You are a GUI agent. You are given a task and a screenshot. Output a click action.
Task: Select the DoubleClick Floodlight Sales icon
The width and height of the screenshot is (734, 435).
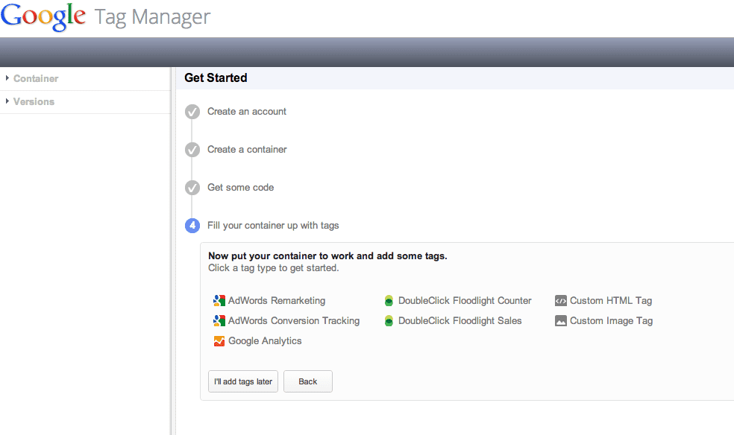[x=389, y=320]
